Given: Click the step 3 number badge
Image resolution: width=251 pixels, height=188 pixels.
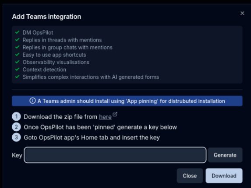Looking at the screenshot, I should (x=16, y=137).
